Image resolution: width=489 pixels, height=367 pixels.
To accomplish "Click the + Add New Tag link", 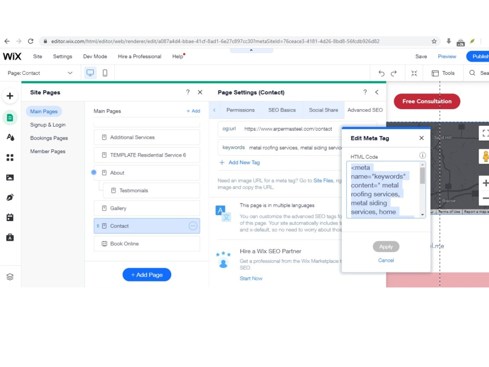I will coord(240,162).
